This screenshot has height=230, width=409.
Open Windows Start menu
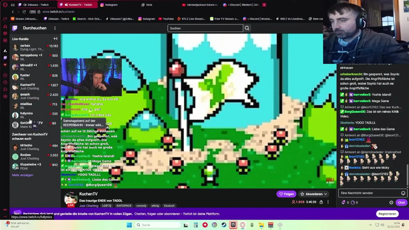(x=129, y=225)
